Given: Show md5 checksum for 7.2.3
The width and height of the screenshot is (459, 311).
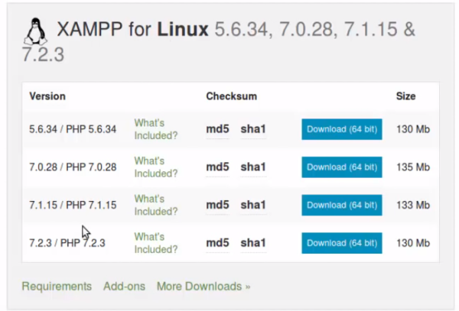Looking at the screenshot, I should (x=217, y=243).
